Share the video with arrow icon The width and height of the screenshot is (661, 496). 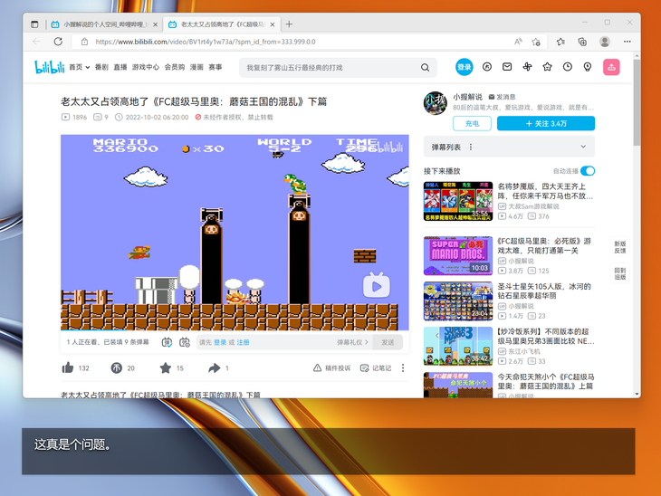tap(215, 367)
